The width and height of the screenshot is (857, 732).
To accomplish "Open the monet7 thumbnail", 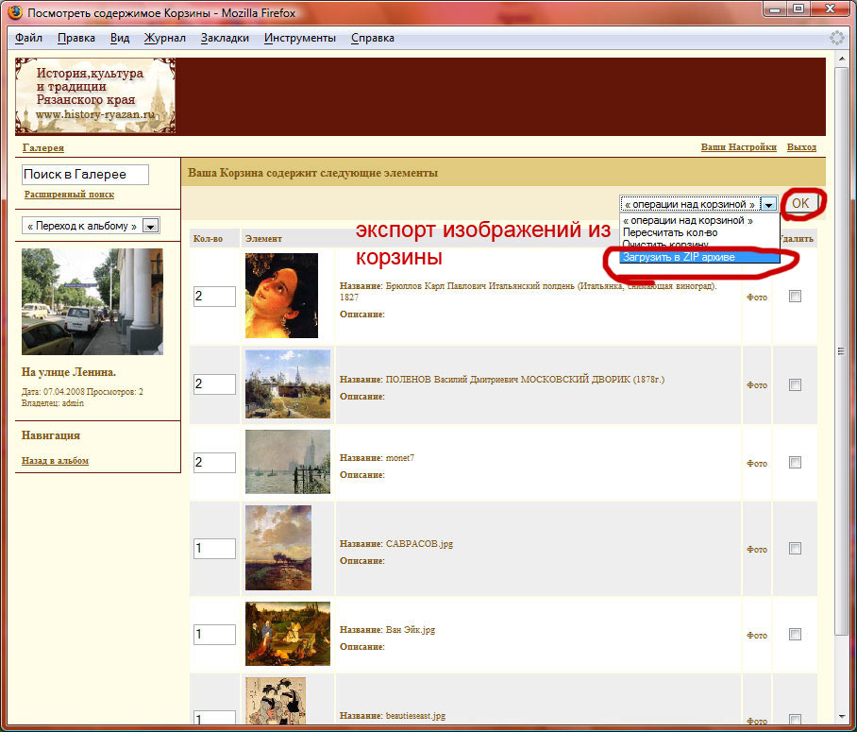I will tap(288, 462).
